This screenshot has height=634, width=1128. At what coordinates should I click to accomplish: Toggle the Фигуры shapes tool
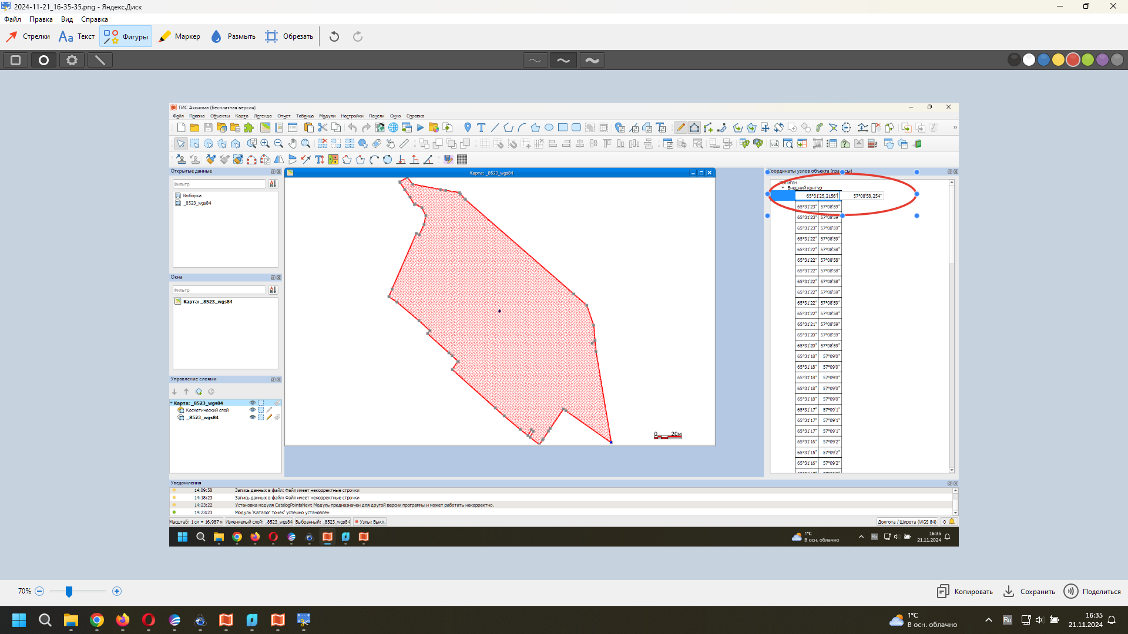click(x=126, y=36)
